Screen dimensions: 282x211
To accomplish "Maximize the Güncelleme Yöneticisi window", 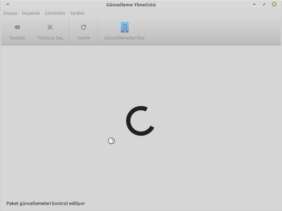I will click(264, 4).
